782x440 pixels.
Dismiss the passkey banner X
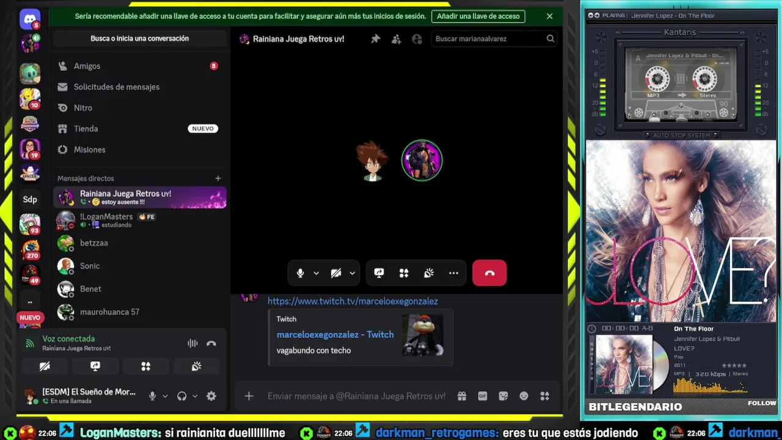[x=549, y=16]
